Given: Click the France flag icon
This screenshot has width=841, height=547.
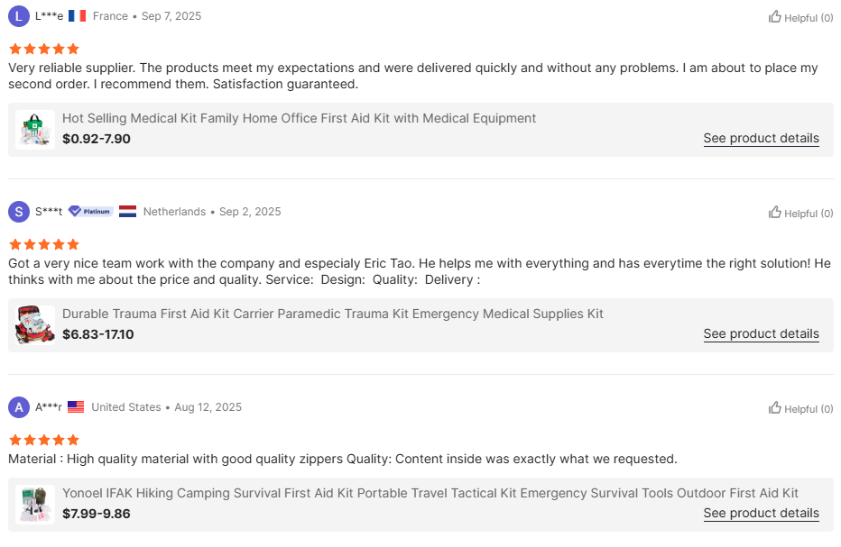Looking at the screenshot, I should 77,16.
